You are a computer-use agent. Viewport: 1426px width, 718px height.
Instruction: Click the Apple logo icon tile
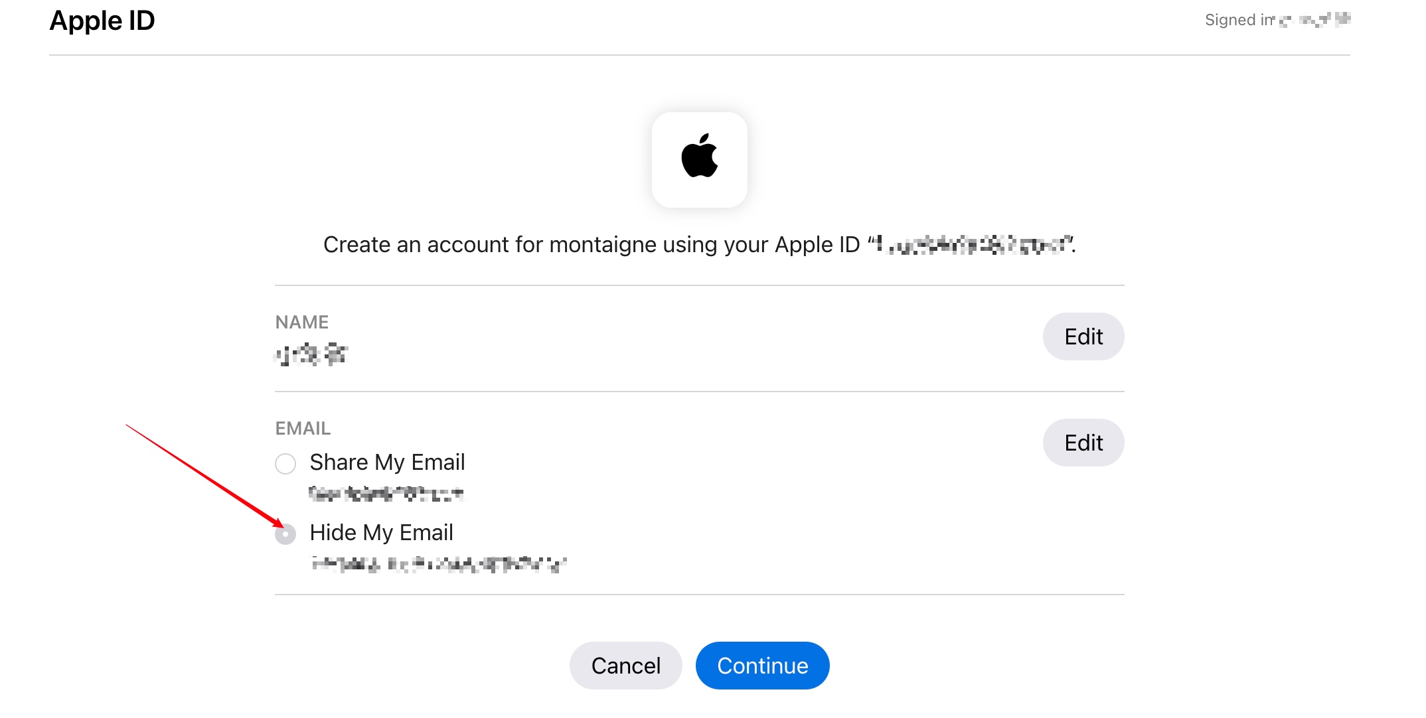tap(699, 160)
